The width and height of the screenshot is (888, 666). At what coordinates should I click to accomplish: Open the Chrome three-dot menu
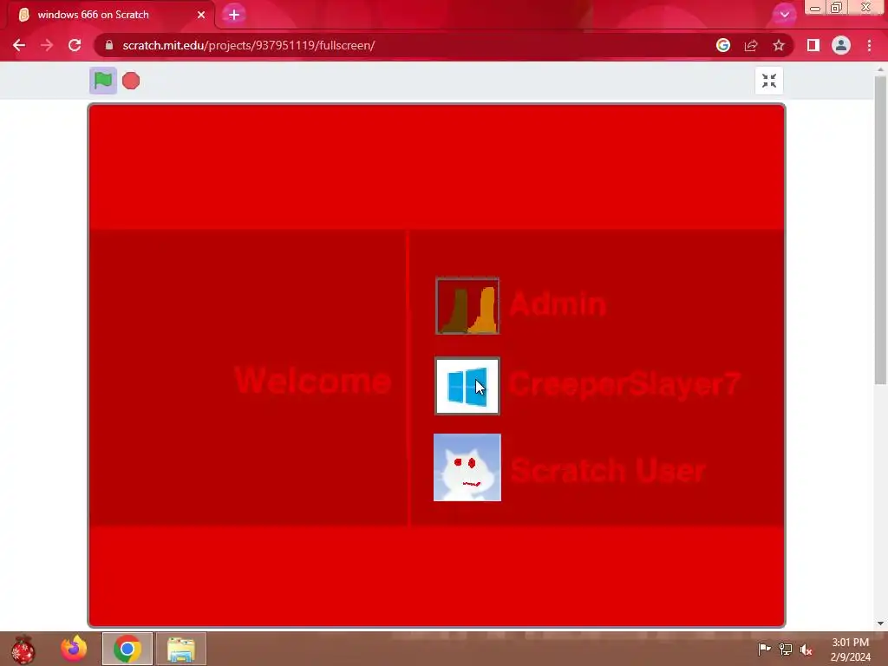click(x=869, y=45)
